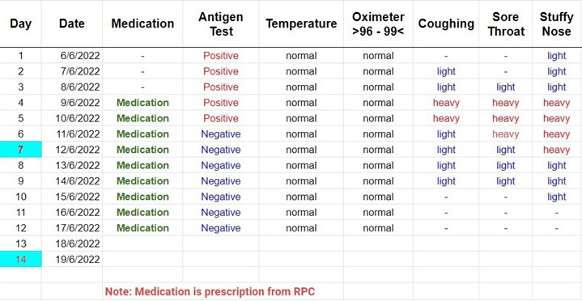The image size is (582, 301).
Task: Click the heavy Coughing cell on day 4
Action: [x=446, y=103]
